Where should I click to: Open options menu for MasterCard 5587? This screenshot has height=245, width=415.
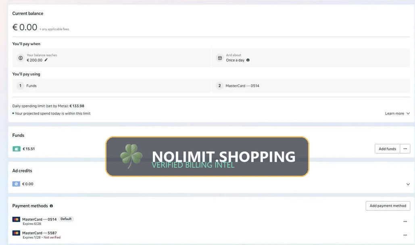pos(405,235)
